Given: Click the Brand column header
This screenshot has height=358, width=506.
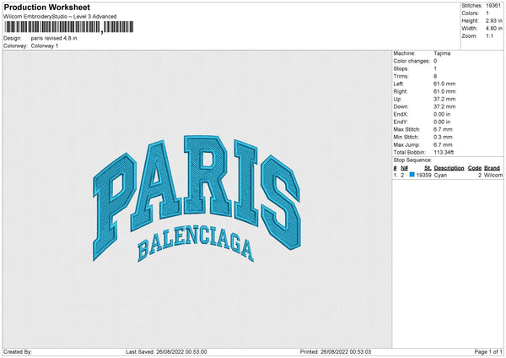Looking at the screenshot, I should tap(493, 168).
